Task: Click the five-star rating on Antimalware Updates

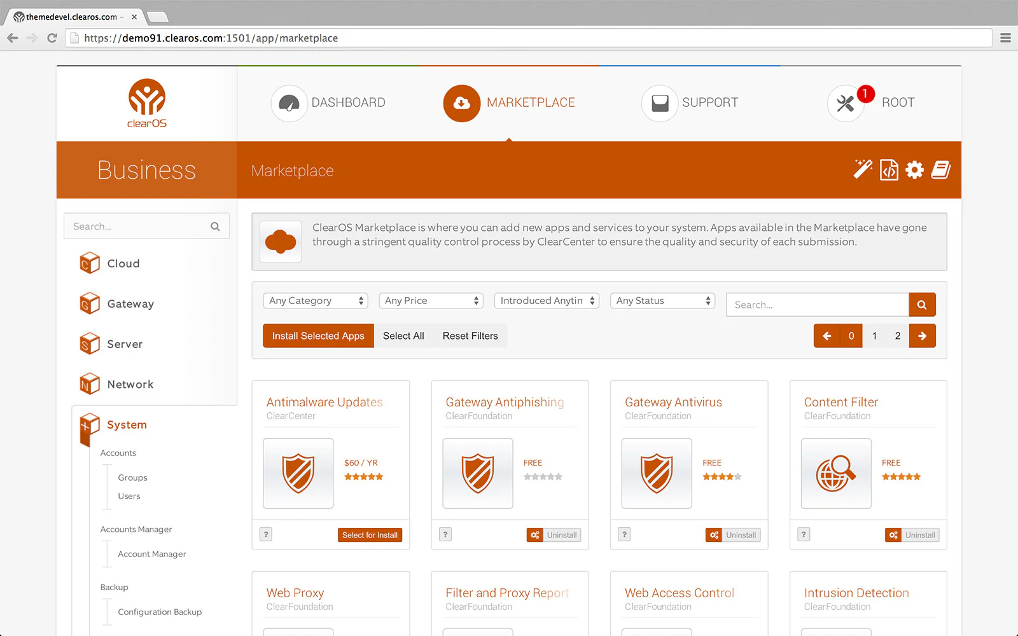Action: [363, 477]
